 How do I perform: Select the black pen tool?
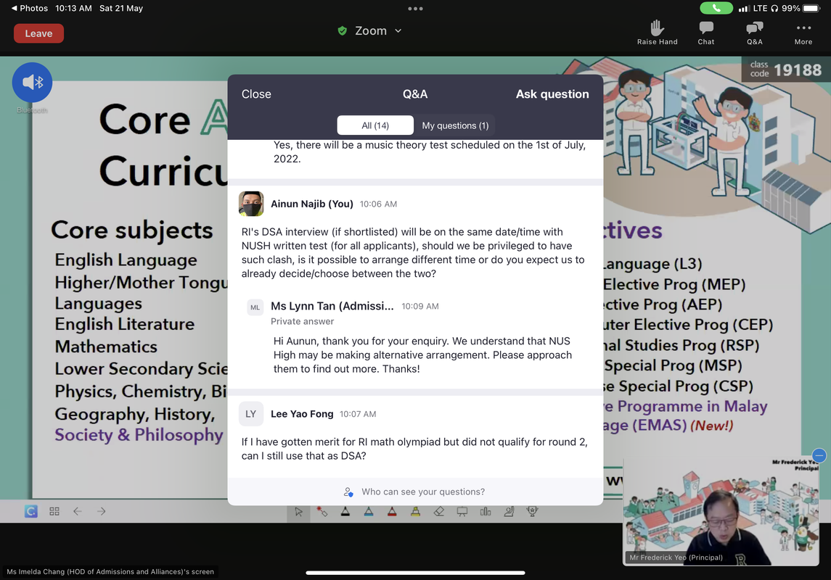click(345, 511)
